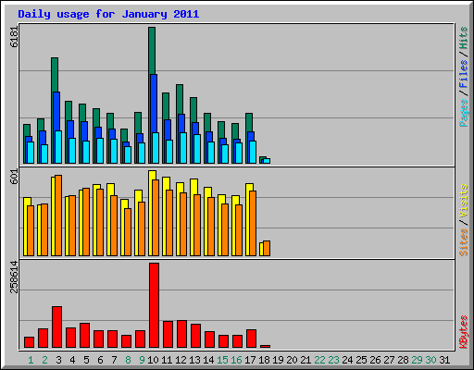Click day 13 on the x-axis

pos(194,360)
